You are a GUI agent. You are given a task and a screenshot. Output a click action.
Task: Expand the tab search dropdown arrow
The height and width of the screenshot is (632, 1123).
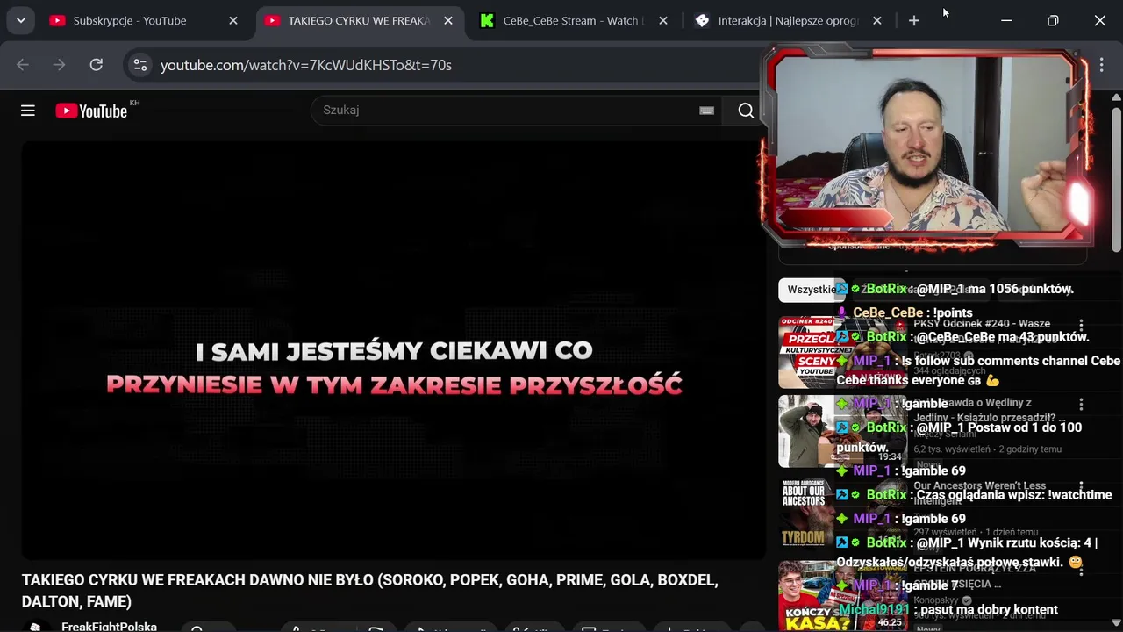click(20, 20)
